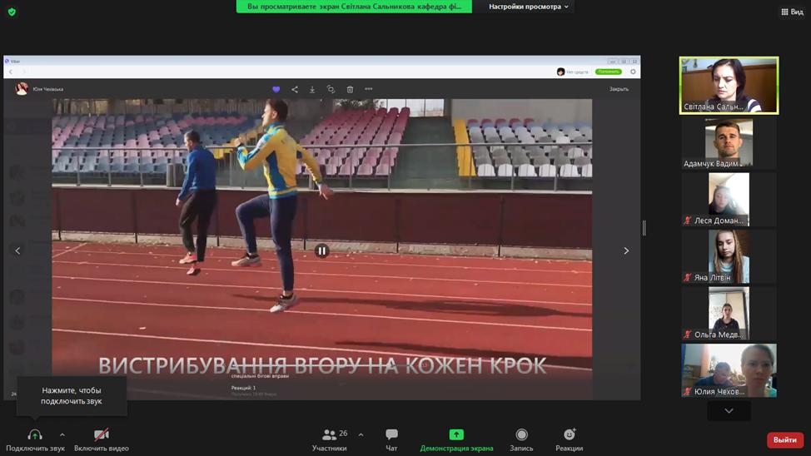Click Подключить звук headphone button

pos(35,439)
